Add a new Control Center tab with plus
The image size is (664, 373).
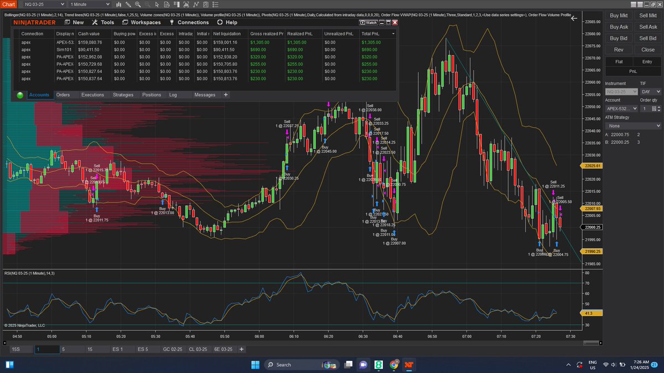click(226, 95)
